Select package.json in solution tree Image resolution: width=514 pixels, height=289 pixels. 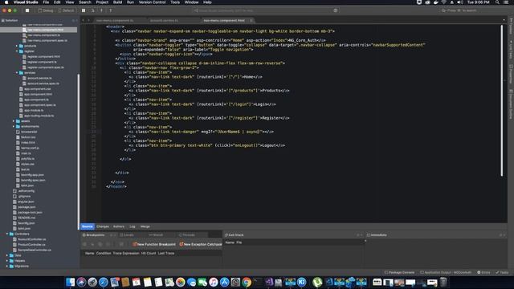(x=27, y=207)
